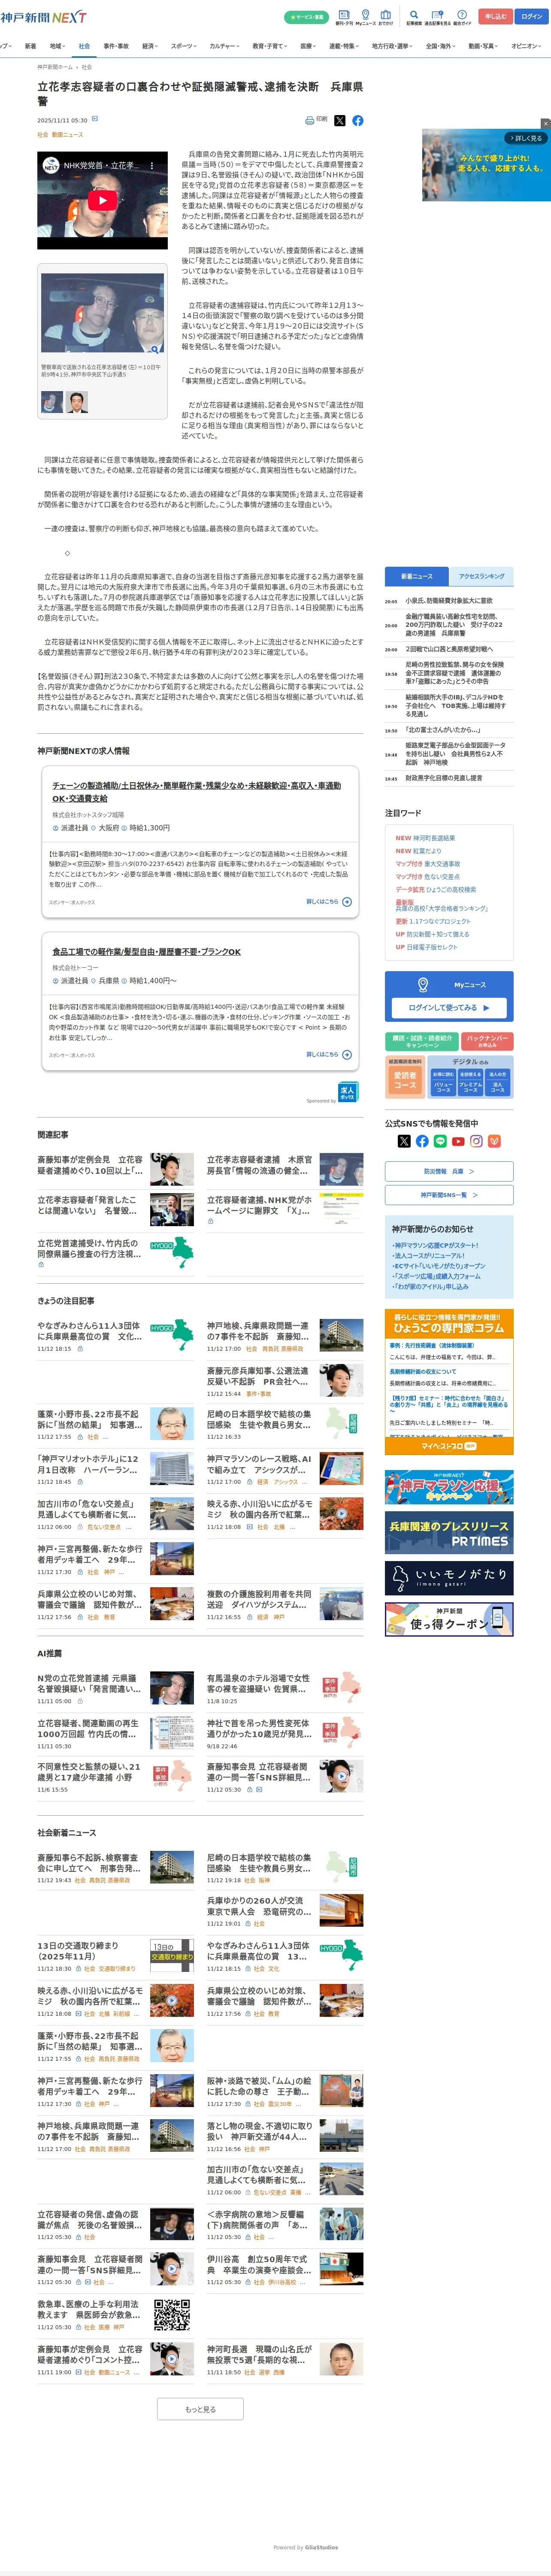Open official X account icon in sidebar
Image resolution: width=551 pixels, height=2576 pixels.
point(404,1141)
